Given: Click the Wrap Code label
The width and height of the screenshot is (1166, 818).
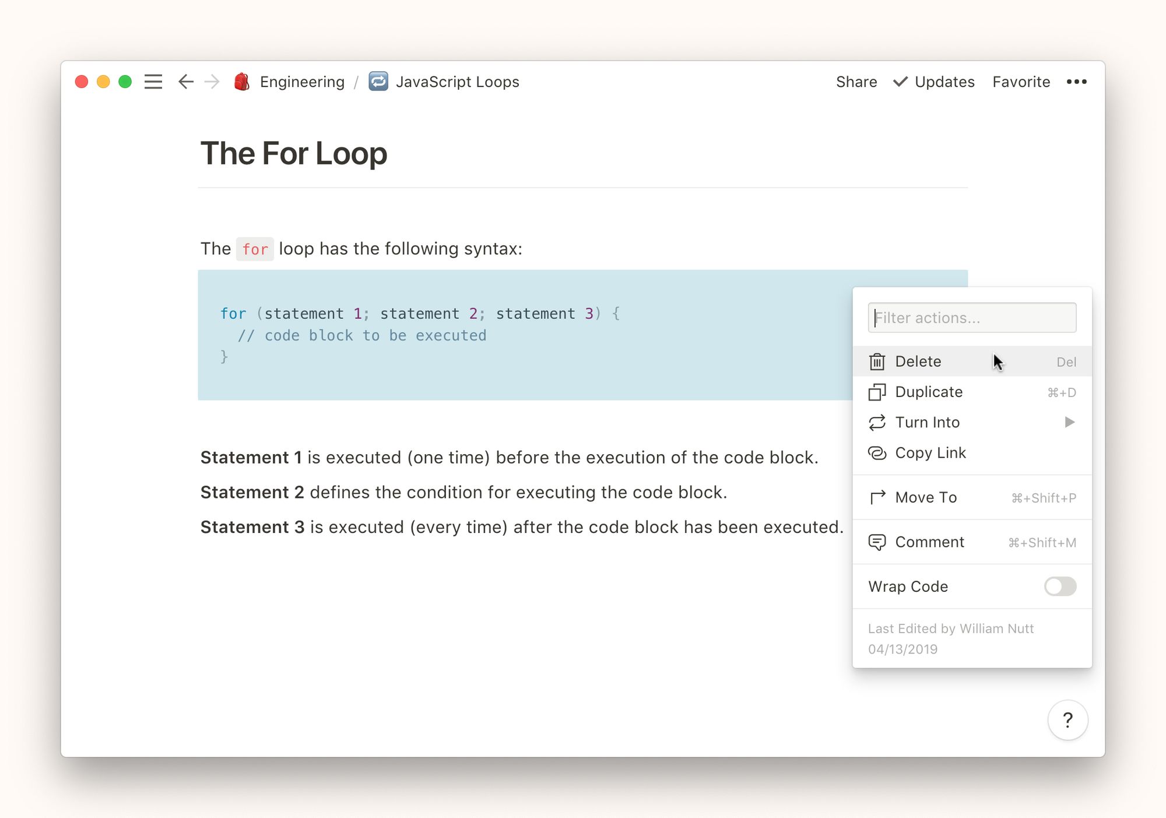Looking at the screenshot, I should coord(908,587).
